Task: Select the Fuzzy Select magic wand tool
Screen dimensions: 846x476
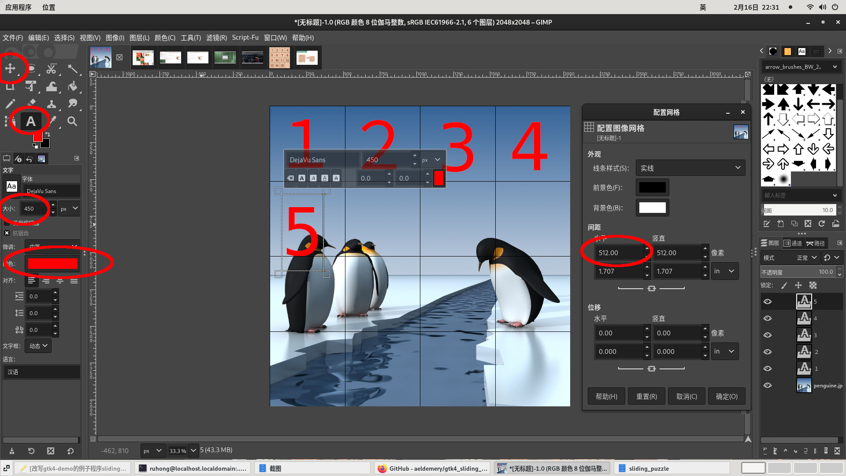Action: [73, 69]
